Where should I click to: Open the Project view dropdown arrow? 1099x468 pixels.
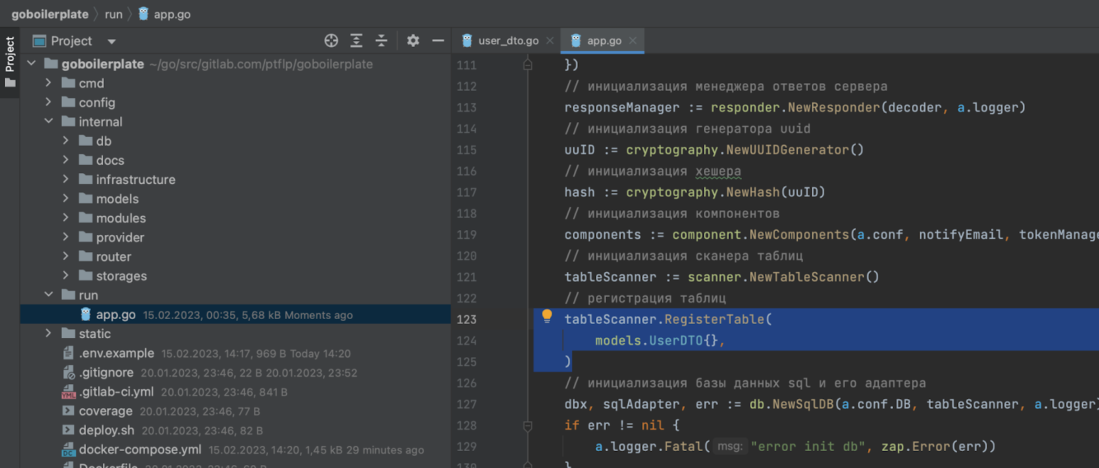point(111,41)
